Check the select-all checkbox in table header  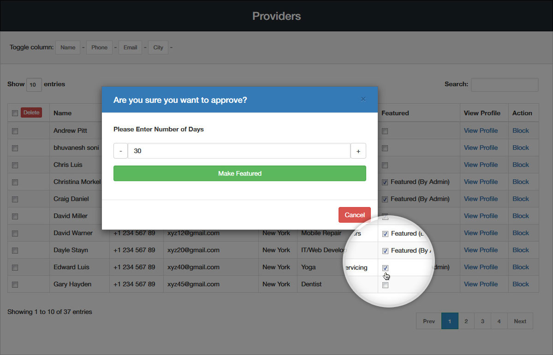(x=15, y=113)
